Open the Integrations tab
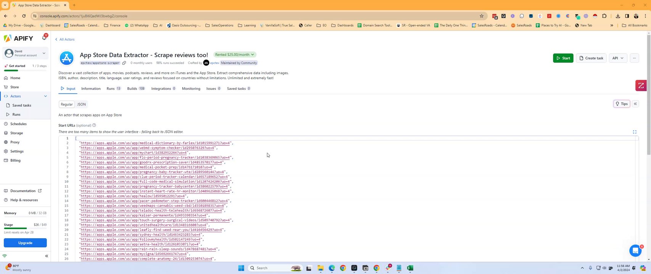Screen dimensions: 651x274 pyautogui.click(x=164, y=89)
